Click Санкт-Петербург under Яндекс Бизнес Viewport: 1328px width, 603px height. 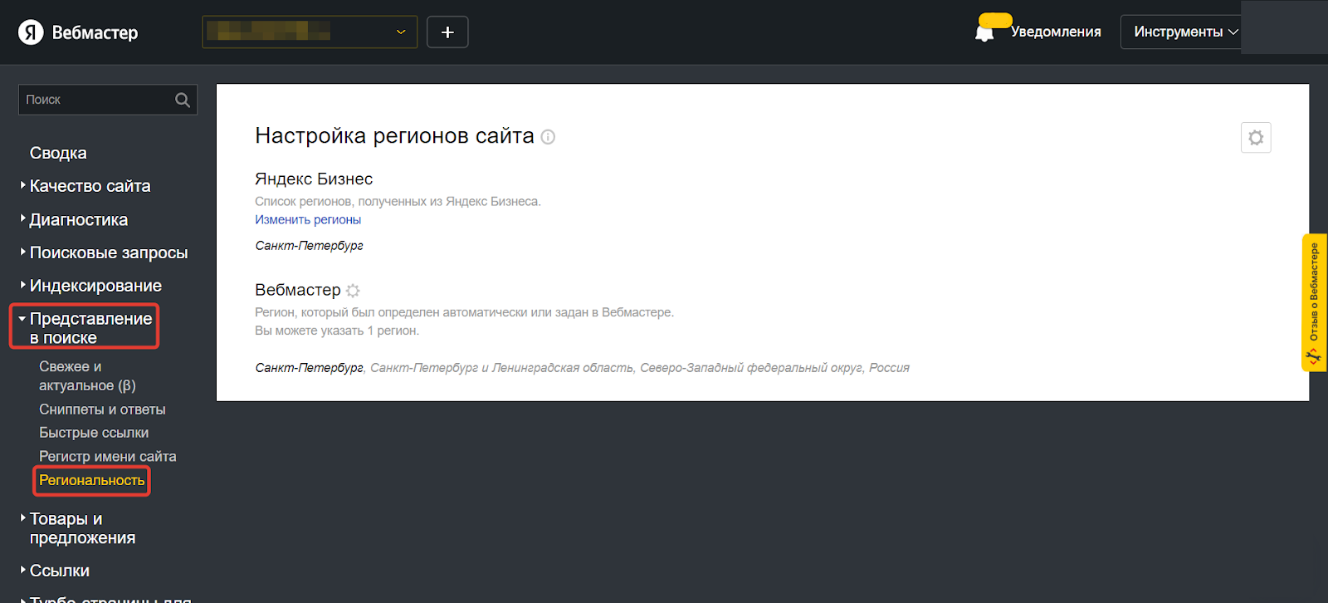(309, 246)
